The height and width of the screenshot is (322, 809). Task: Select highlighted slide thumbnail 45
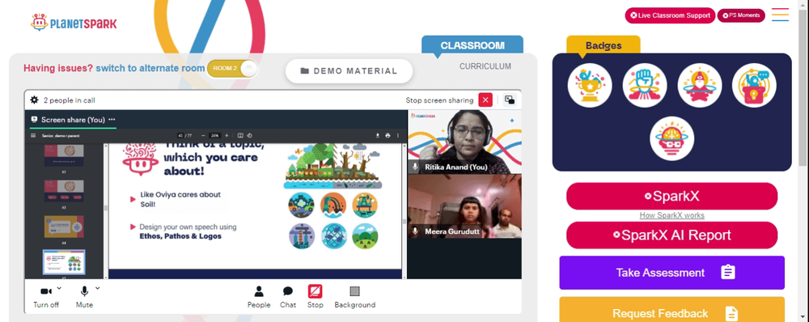tap(64, 262)
